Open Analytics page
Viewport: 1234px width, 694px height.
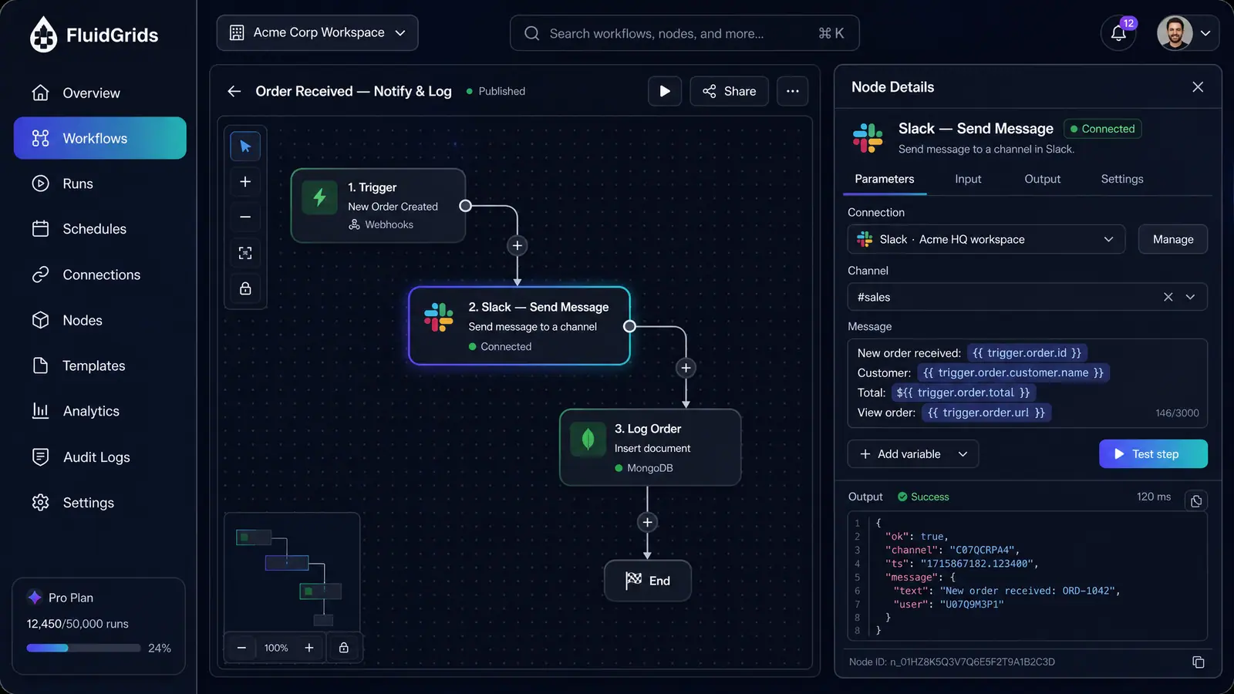click(x=99, y=411)
